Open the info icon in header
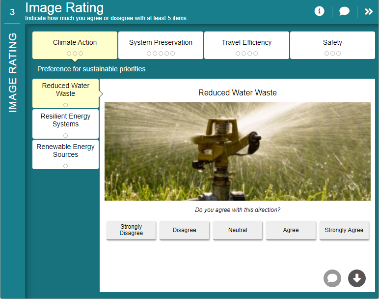The height and width of the screenshot is (300, 379). click(x=320, y=11)
